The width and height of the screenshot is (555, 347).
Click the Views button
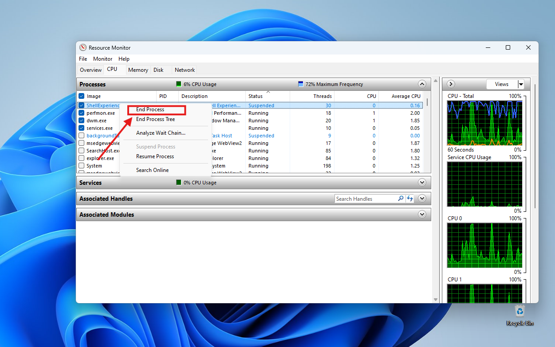pyautogui.click(x=502, y=84)
